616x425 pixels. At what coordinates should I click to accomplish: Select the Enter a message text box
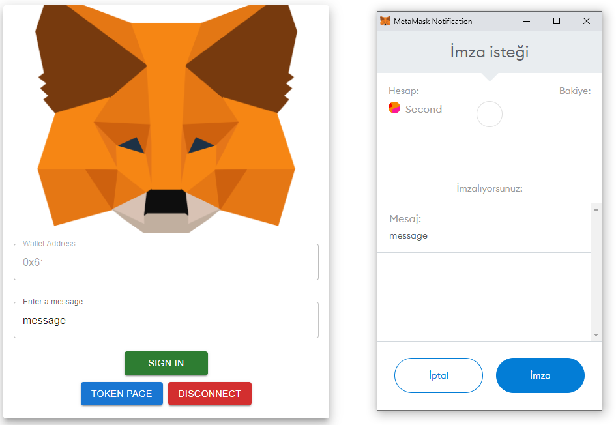pos(166,320)
